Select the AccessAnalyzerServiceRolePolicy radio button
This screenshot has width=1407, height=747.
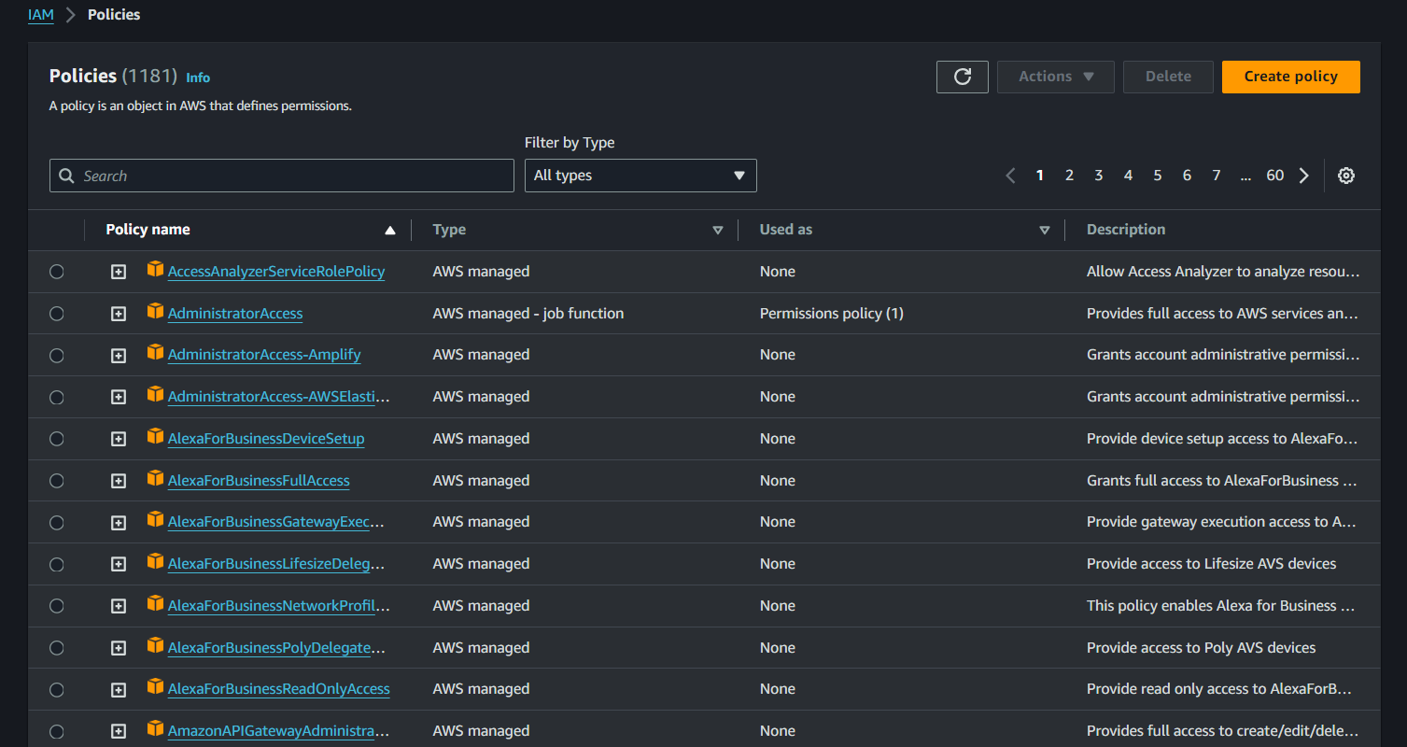click(57, 272)
